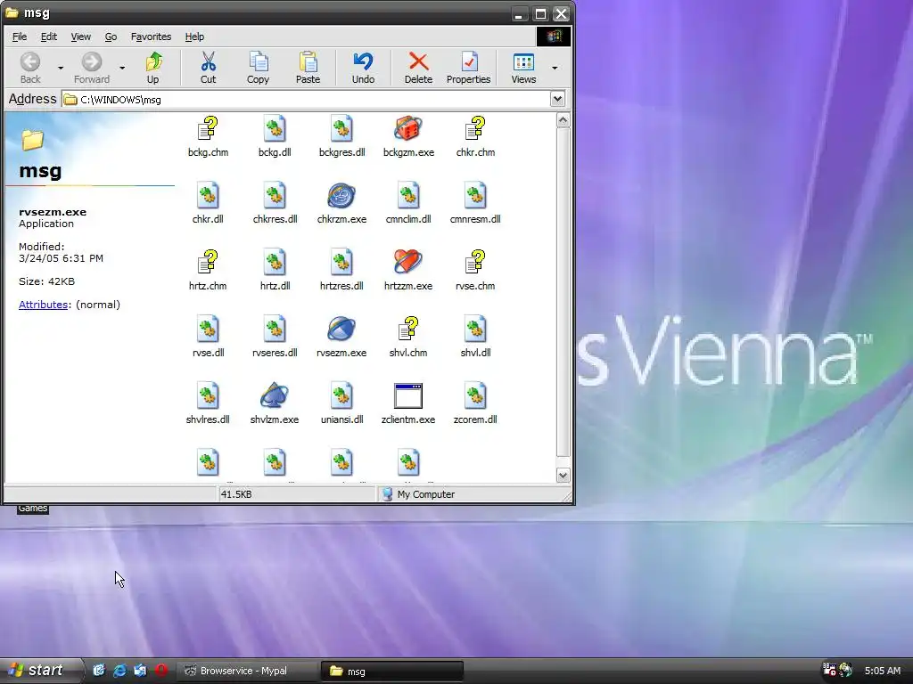Click the Undo toolbar button
The height and width of the screenshot is (684, 913).
(x=364, y=68)
